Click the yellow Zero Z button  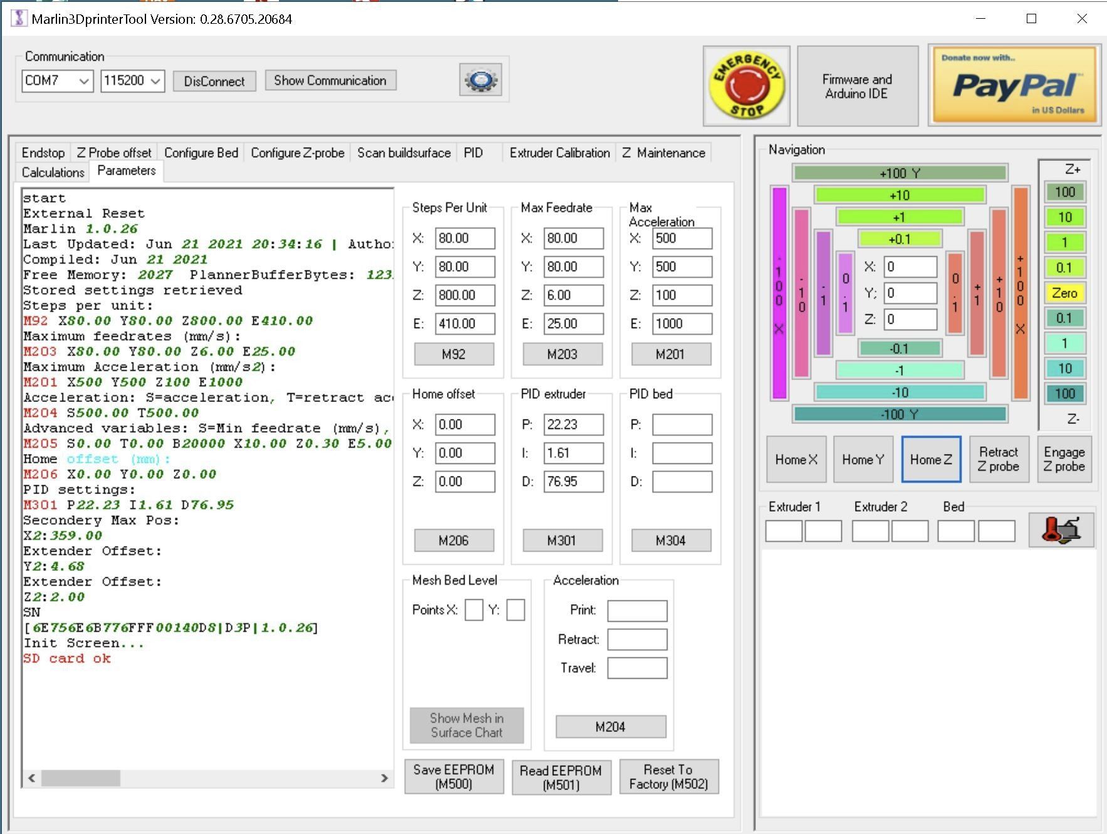pos(1064,293)
